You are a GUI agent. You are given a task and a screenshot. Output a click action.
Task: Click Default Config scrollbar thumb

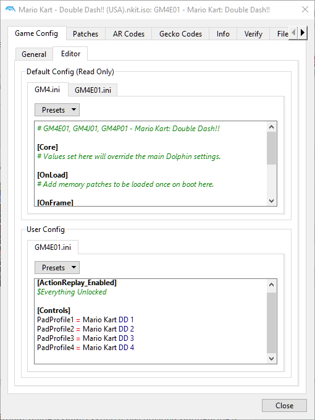pos(271,148)
